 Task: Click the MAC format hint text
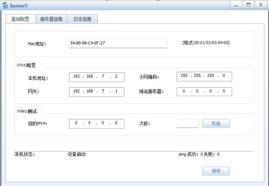206,43
